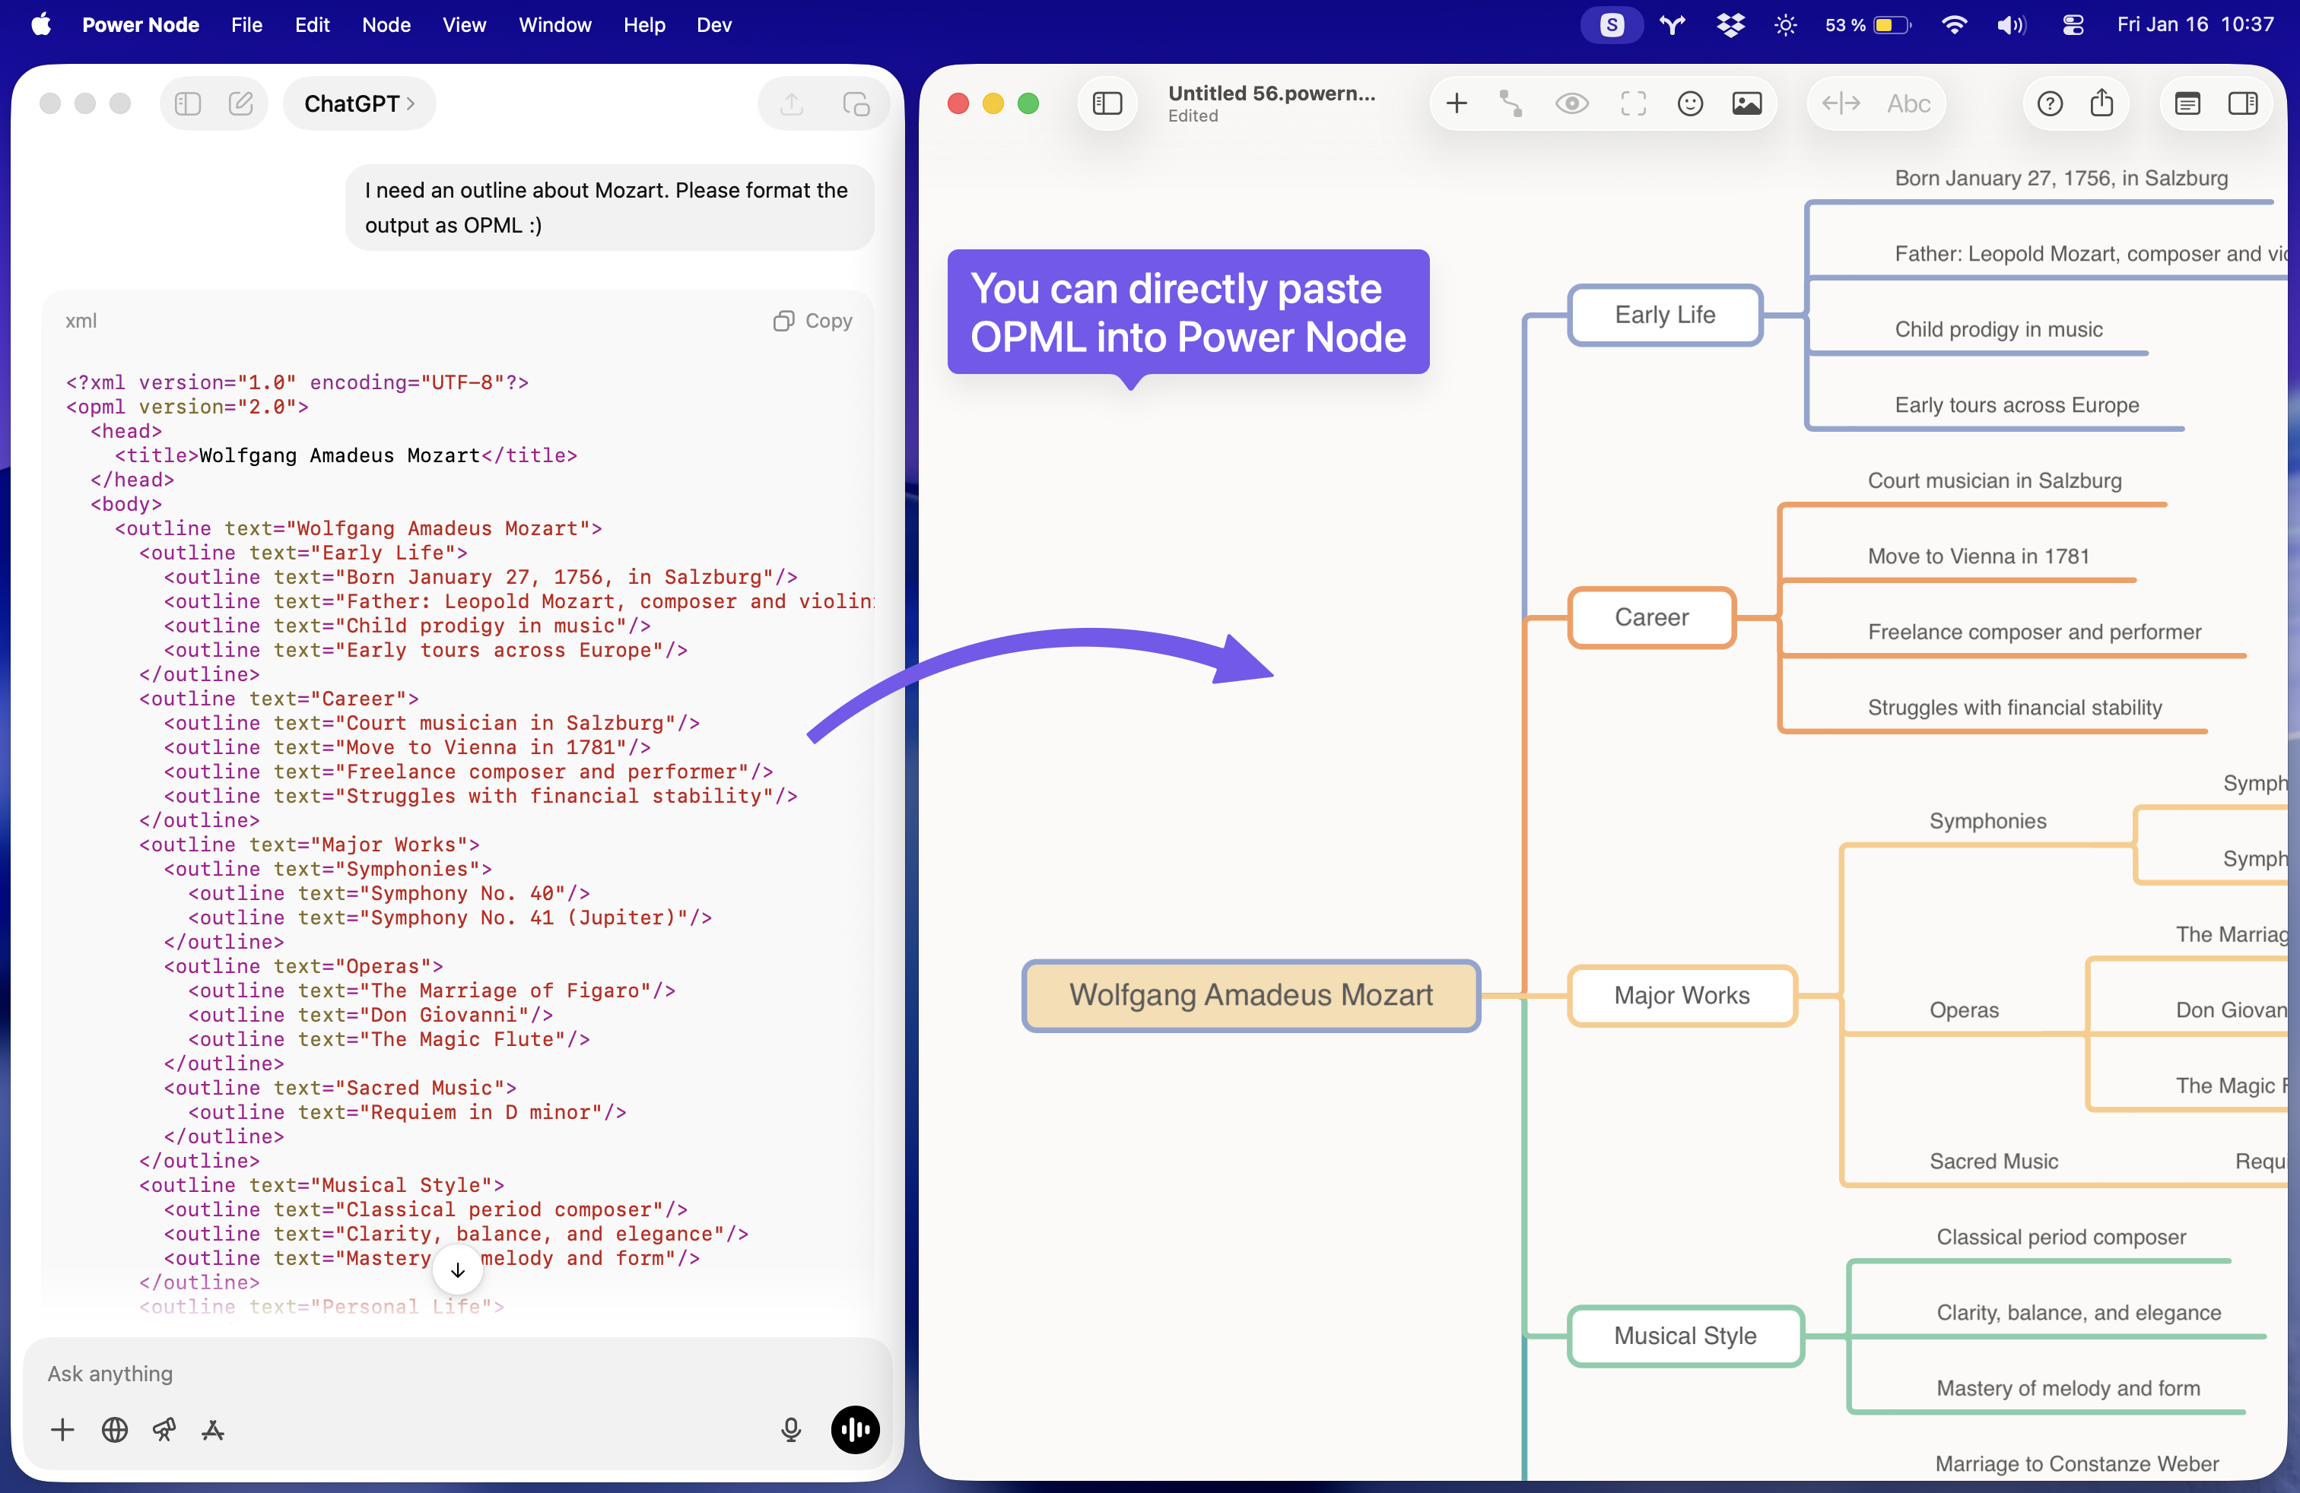
Task: Click scroll-to-bottom arrow in chat
Action: (x=458, y=1270)
